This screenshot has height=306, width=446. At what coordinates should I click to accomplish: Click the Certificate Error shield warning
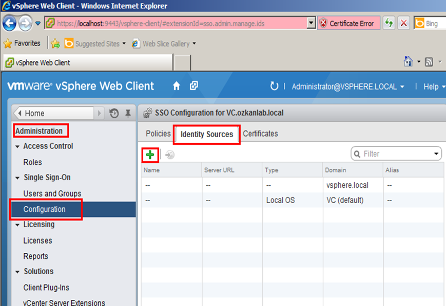pos(348,23)
